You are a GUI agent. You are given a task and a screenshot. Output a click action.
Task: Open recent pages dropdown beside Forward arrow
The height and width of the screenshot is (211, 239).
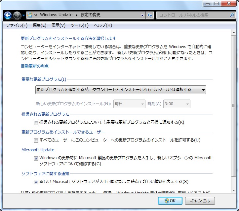click(23, 15)
